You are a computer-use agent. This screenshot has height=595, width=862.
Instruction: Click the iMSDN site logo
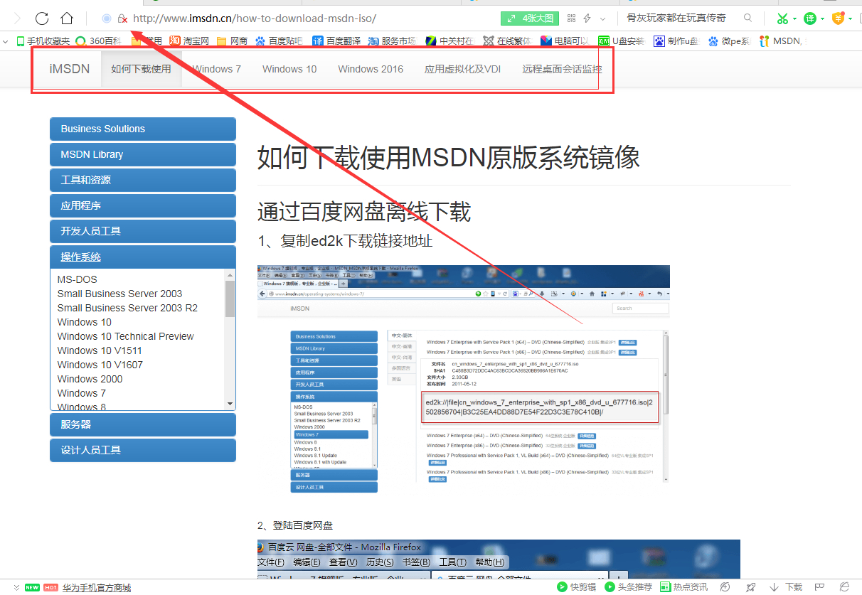(x=70, y=69)
